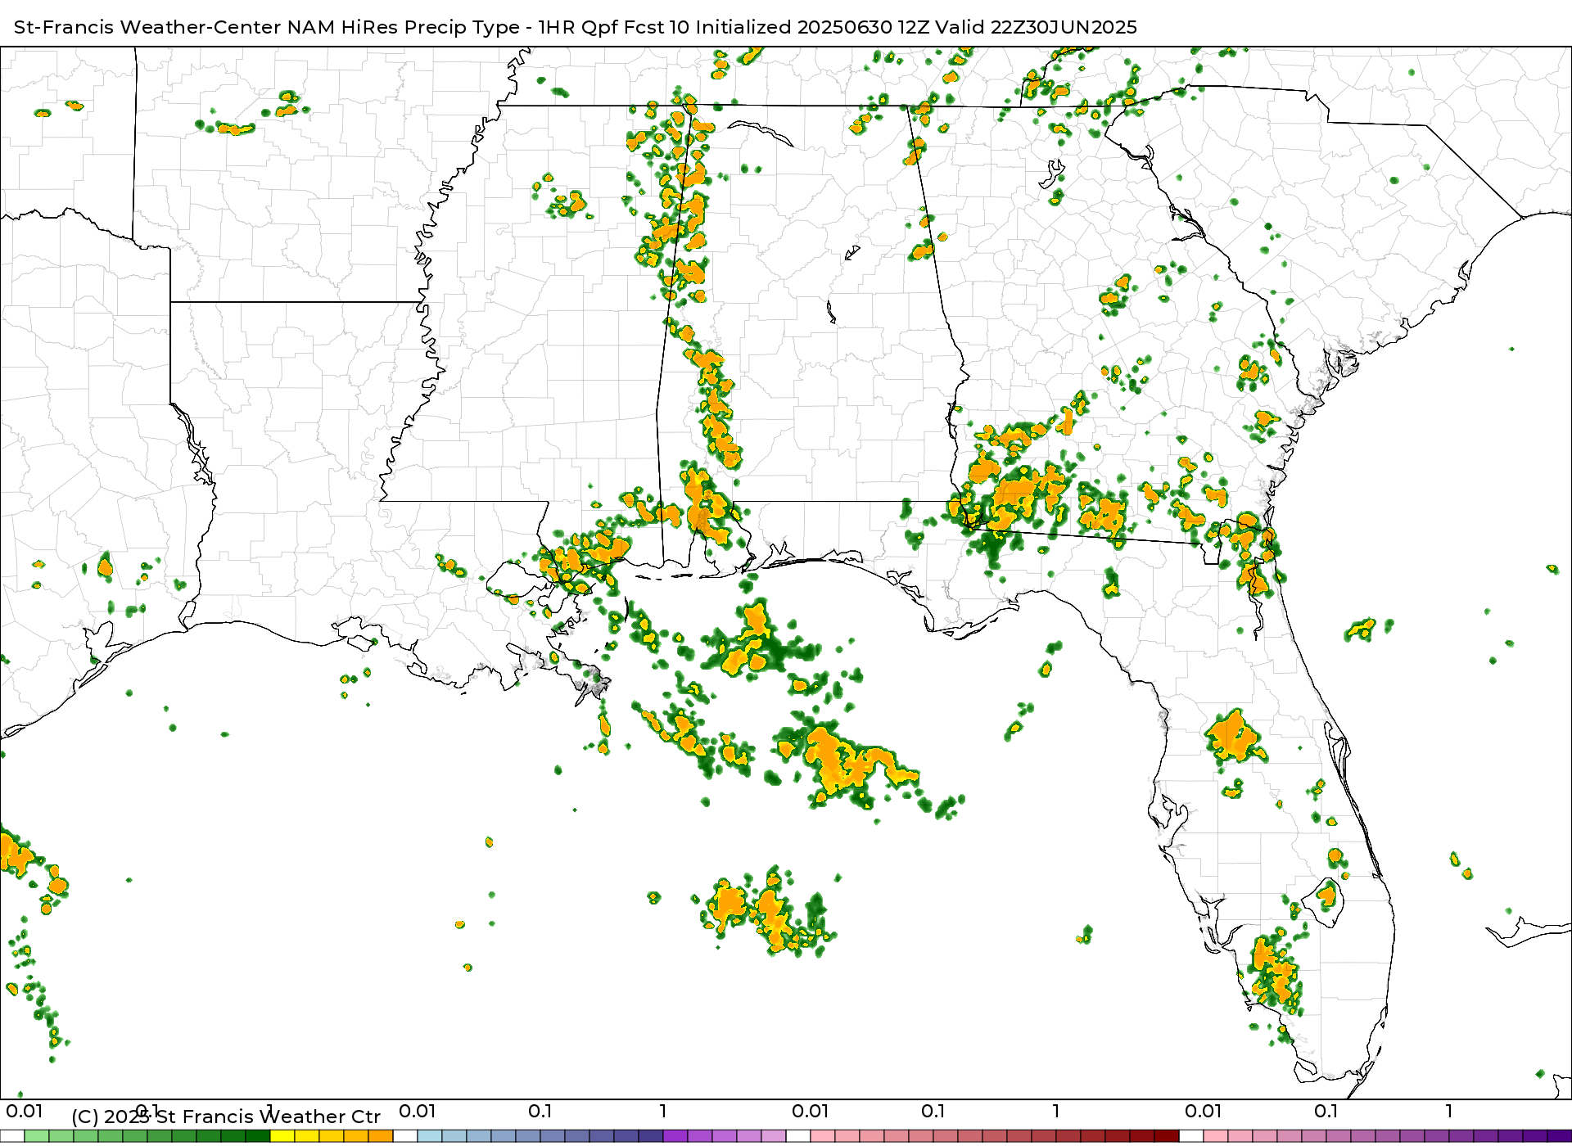Image resolution: width=1572 pixels, height=1146 pixels.
Task: Click the 0.01 label above the red scale
Action: point(810,1112)
